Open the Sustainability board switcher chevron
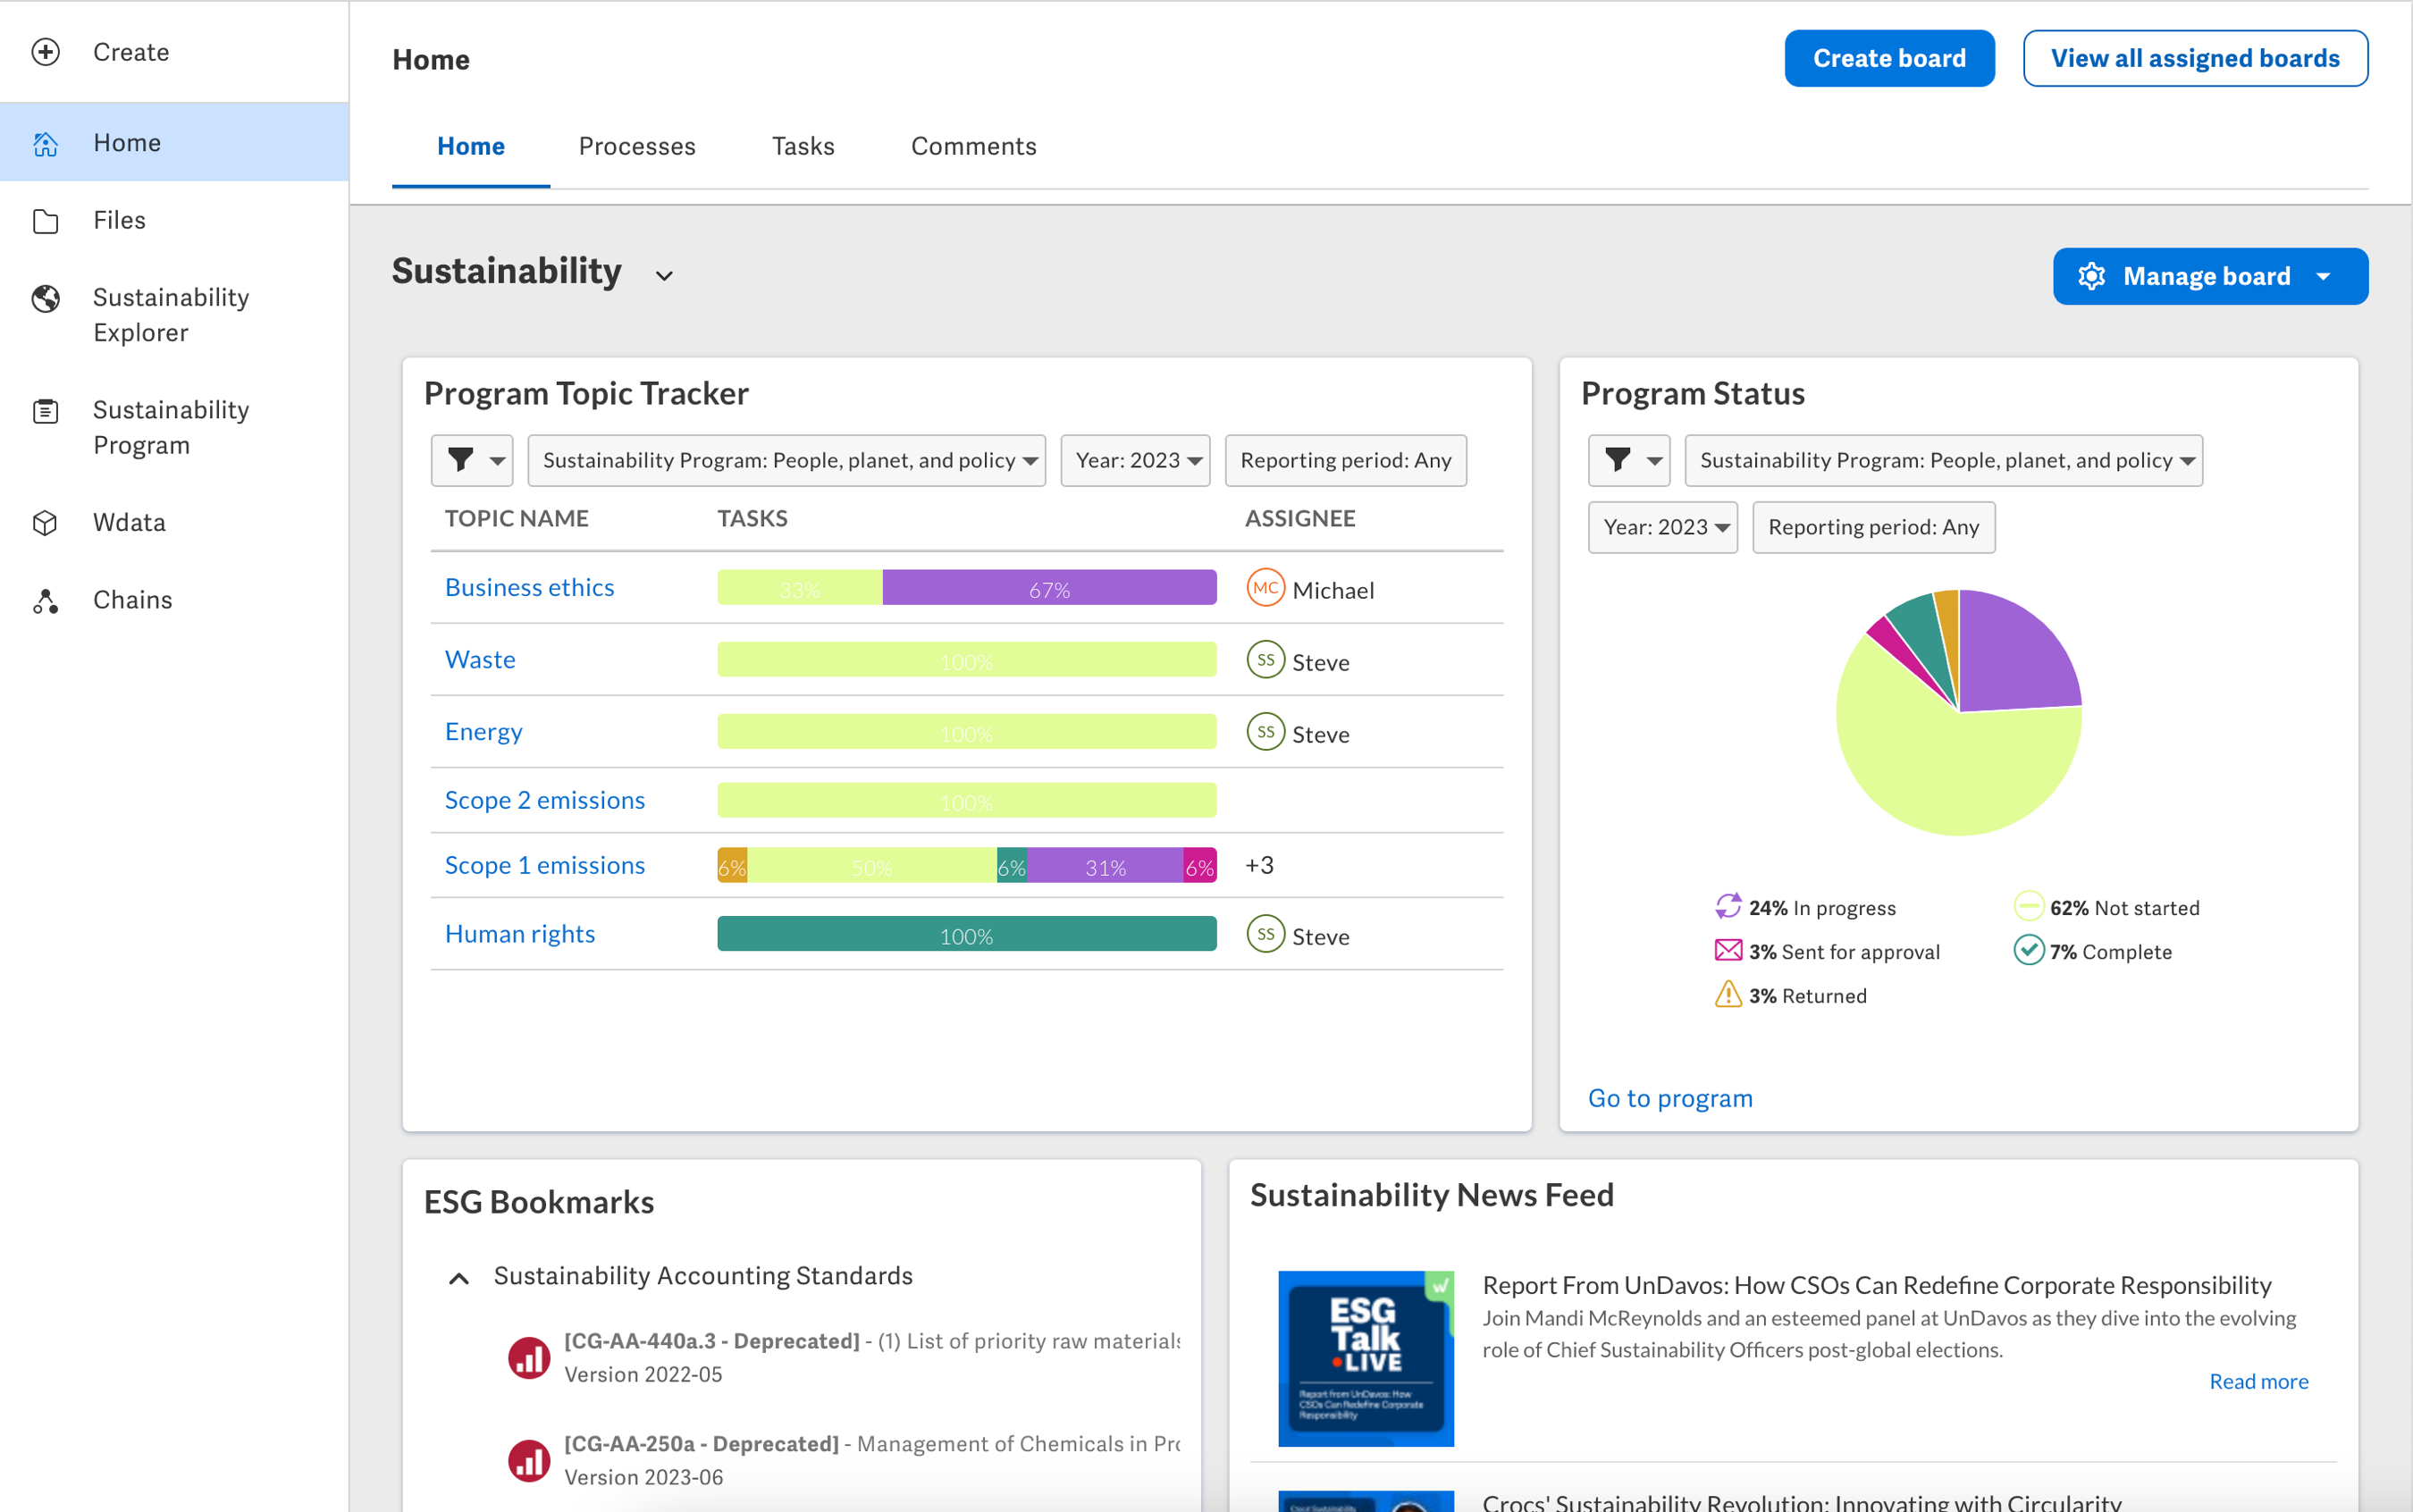Viewport: 2413px width, 1512px height. point(664,276)
